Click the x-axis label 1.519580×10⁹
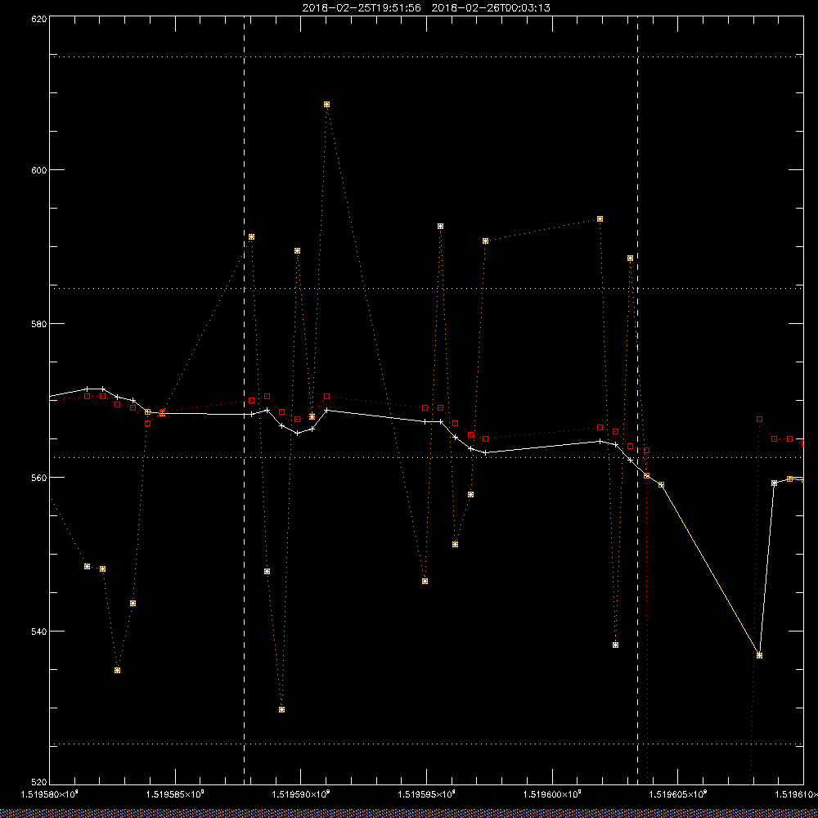Screen dimensions: 818x818 point(49,794)
